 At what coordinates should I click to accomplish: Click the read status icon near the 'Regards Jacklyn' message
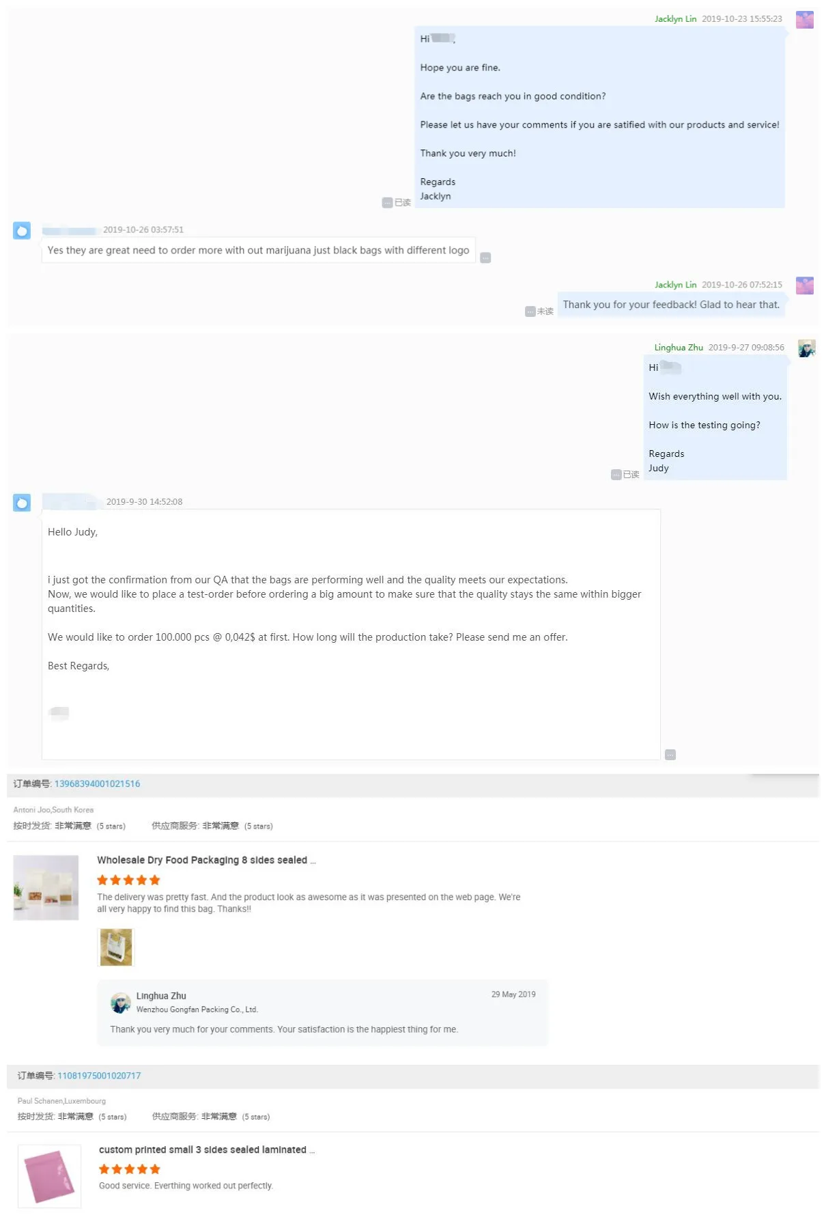coord(387,203)
